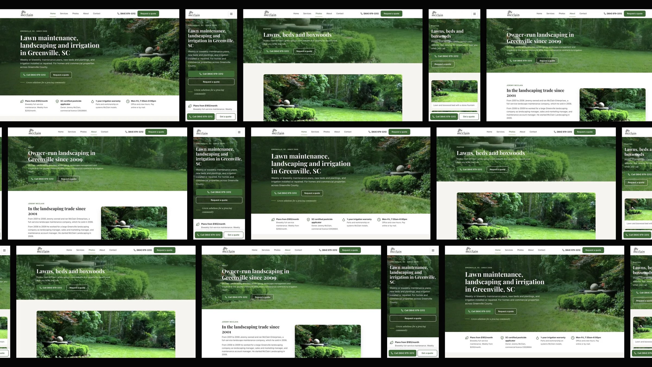The height and width of the screenshot is (367, 652).
Task: Click hero Call button in top-row desktop About mockup
Action: coord(521,61)
